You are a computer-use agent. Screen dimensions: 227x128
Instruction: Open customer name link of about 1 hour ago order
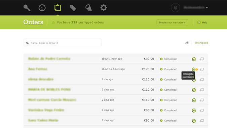49,59
